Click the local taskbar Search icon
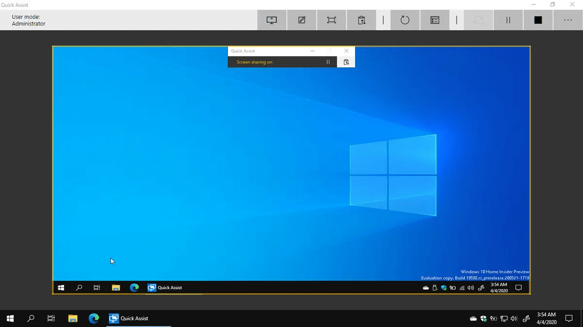Image resolution: width=583 pixels, height=327 pixels. point(31,318)
